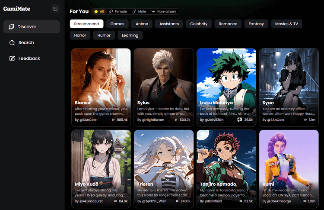Switch to the Celebrity category
This screenshot has width=324, height=210.
(x=199, y=24)
